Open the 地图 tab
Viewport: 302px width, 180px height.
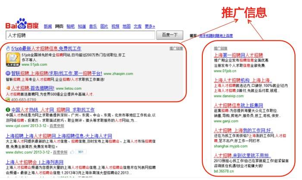click(x=126, y=26)
